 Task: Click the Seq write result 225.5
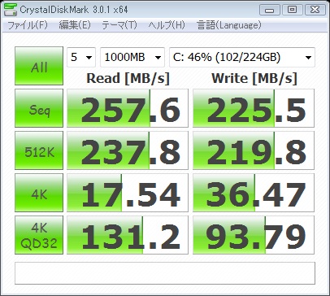[x=254, y=108]
